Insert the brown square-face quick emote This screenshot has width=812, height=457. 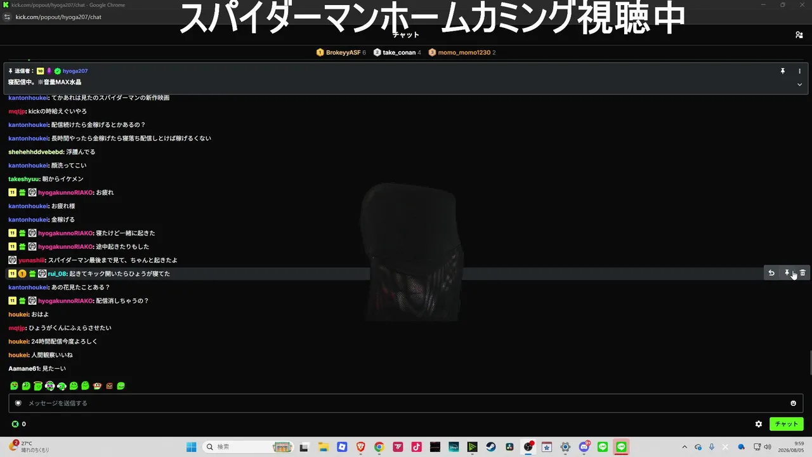pyautogui.click(x=109, y=386)
